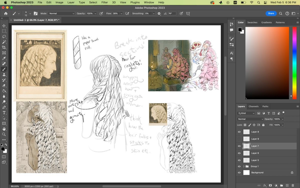
Task: Open brush Mode dropdown
Action: [x=61, y=14]
